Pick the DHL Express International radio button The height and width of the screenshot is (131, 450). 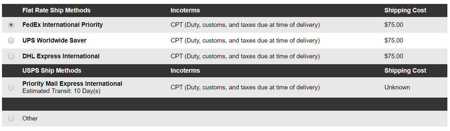[x=11, y=56]
